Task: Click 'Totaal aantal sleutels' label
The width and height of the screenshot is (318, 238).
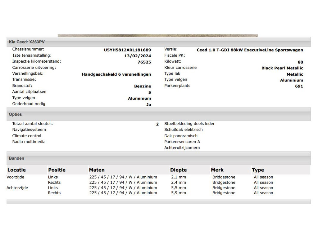Action: pos(32,124)
